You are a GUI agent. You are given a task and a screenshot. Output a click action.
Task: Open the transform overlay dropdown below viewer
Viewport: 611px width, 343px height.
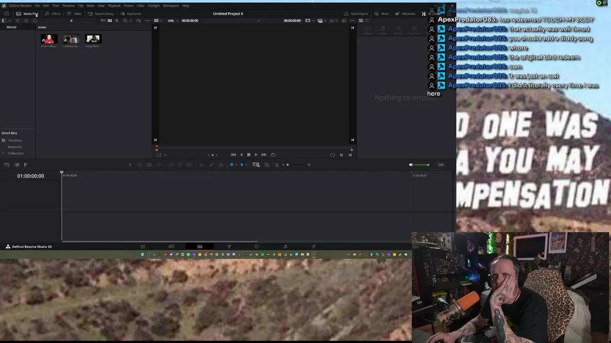[x=165, y=155]
